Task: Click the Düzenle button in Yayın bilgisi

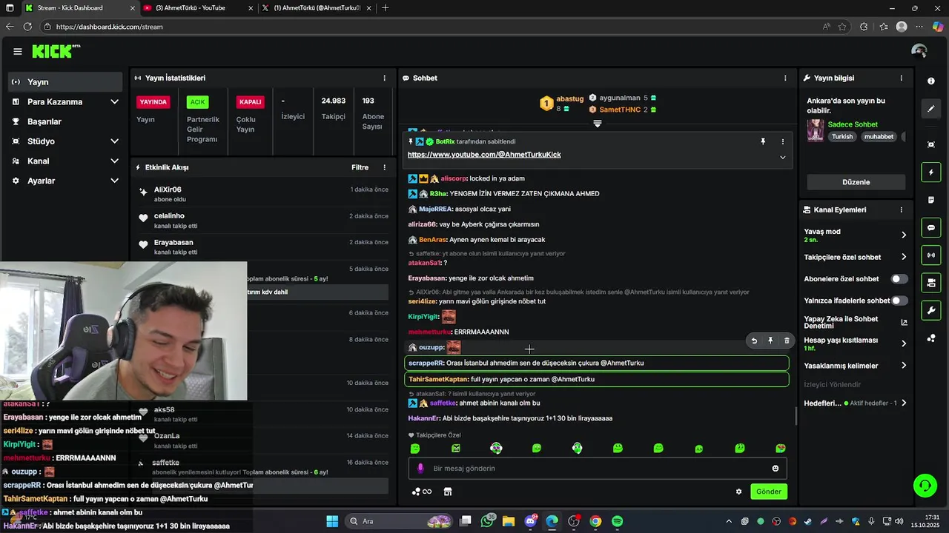Action: click(x=856, y=182)
